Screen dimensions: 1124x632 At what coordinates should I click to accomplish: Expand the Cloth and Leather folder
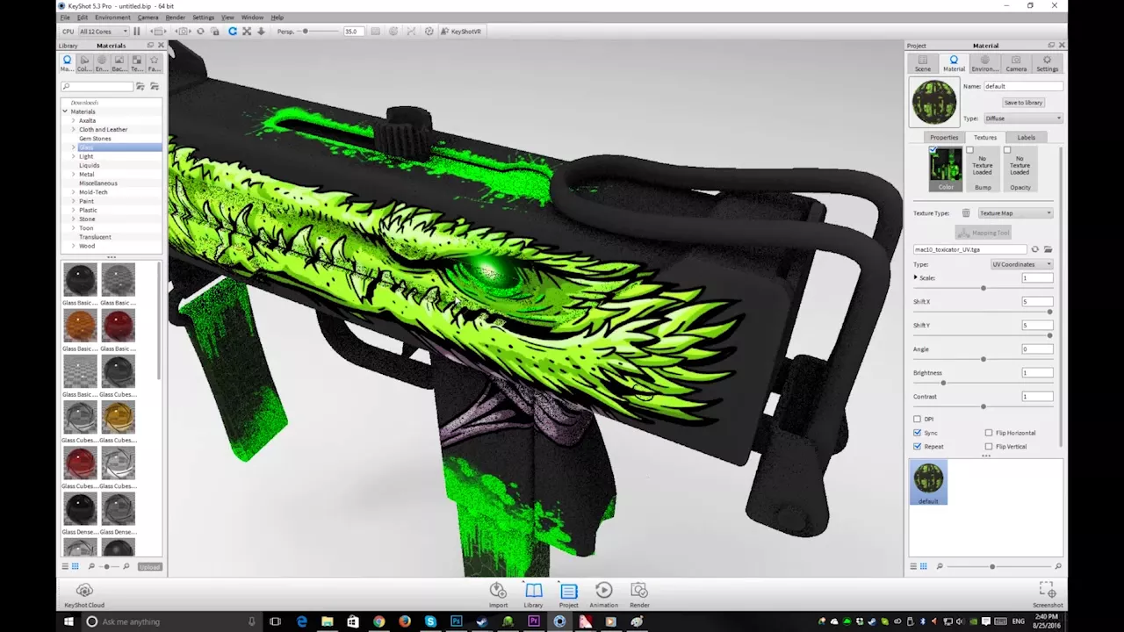(74, 130)
